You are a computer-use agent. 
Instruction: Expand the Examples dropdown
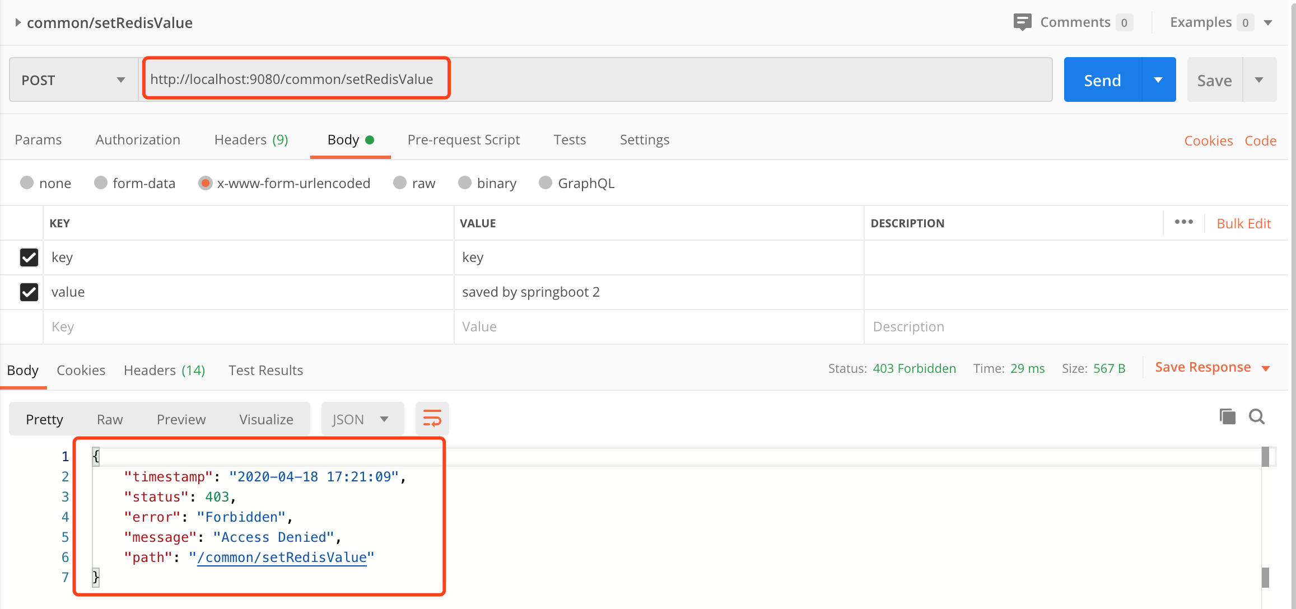pyautogui.click(x=1268, y=22)
